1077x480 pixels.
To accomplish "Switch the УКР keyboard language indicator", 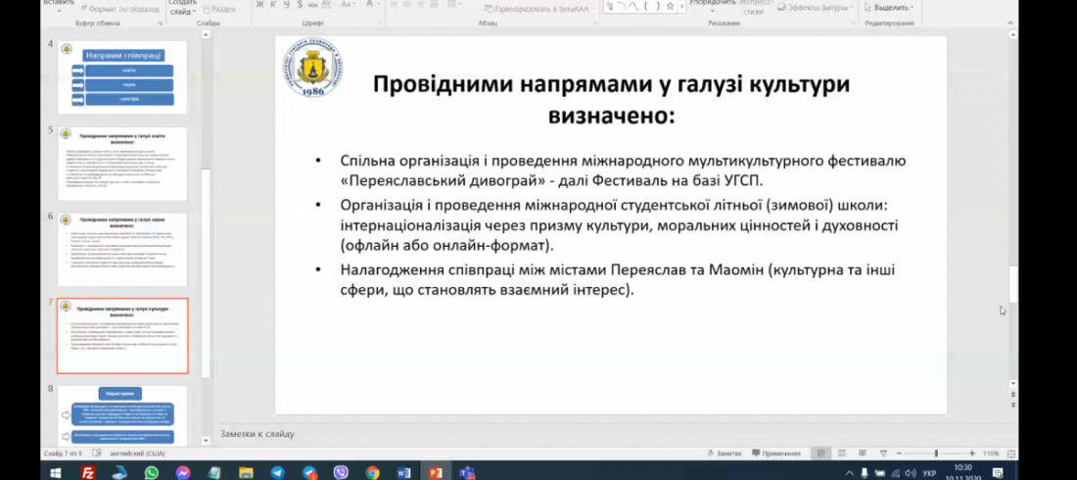I will (x=929, y=473).
